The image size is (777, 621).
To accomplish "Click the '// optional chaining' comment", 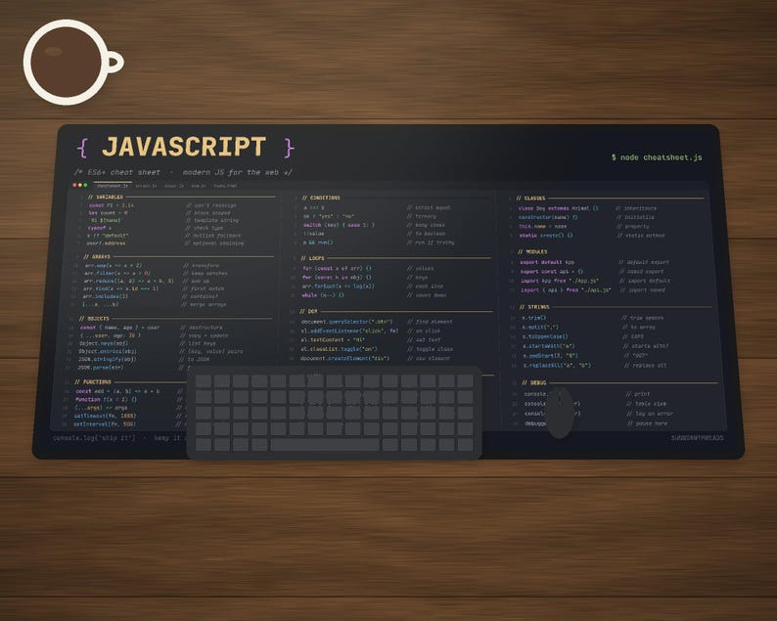I will 214,244.
